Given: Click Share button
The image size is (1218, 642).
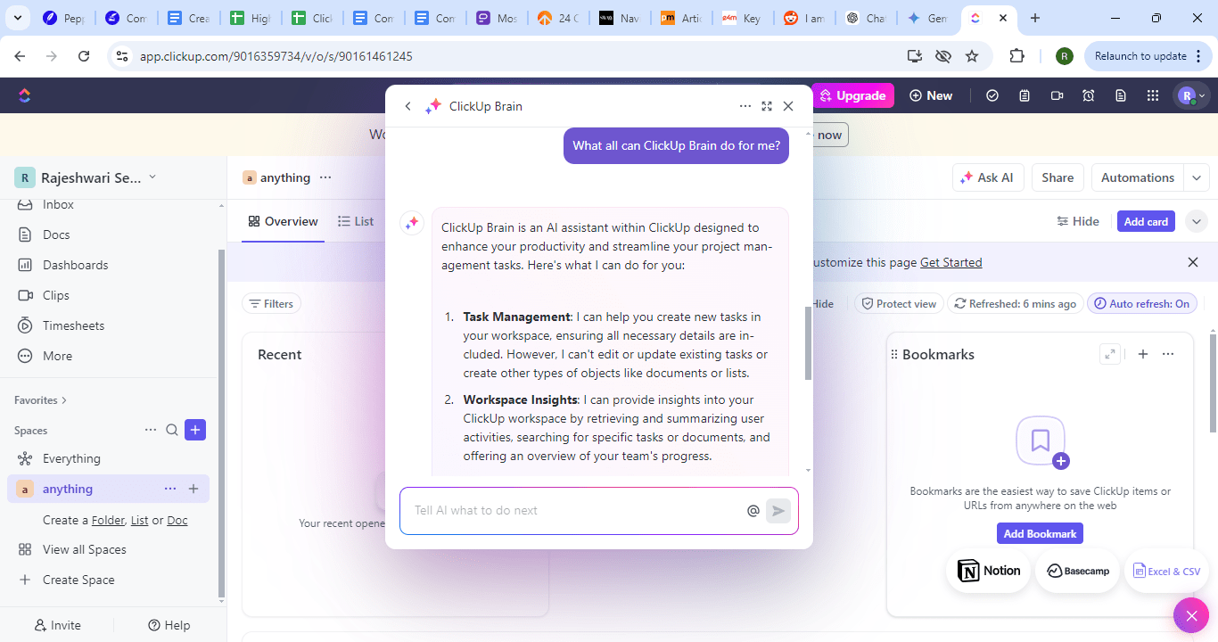Looking at the screenshot, I should [x=1058, y=177].
